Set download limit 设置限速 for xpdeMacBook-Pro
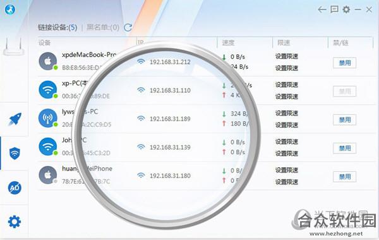Image resolution: width=379 pixels, height=240 pixels. point(287,57)
